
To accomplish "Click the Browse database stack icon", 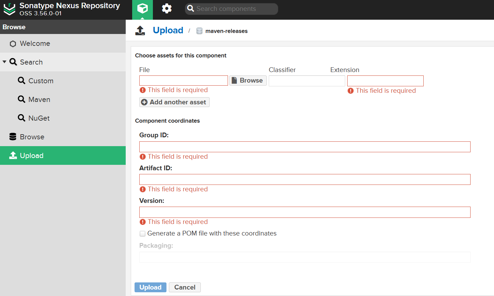I will (x=13, y=137).
